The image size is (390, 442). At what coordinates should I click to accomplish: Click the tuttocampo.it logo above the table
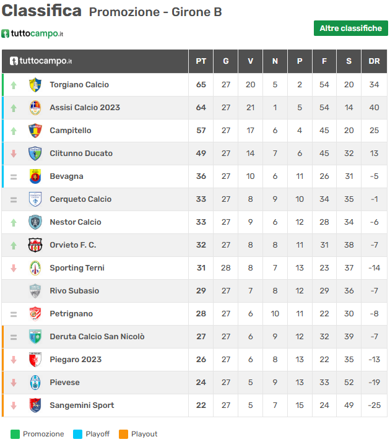[32, 33]
